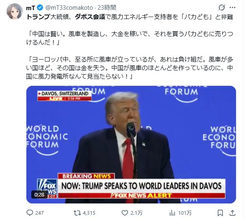Bookmark this post
This screenshot has width=251, height=220.
[x=220, y=213]
